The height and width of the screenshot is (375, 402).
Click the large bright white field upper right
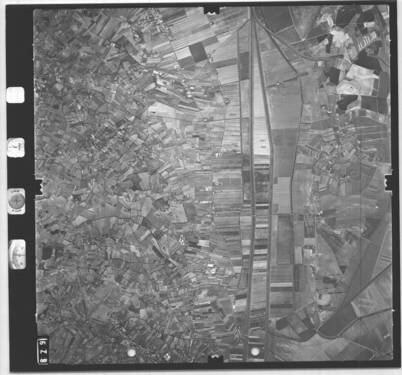click(x=359, y=79)
